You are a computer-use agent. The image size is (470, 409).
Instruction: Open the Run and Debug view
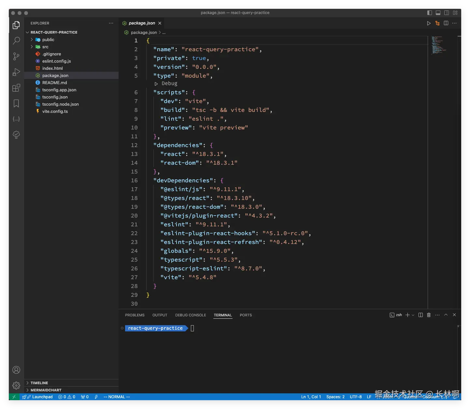click(x=16, y=72)
